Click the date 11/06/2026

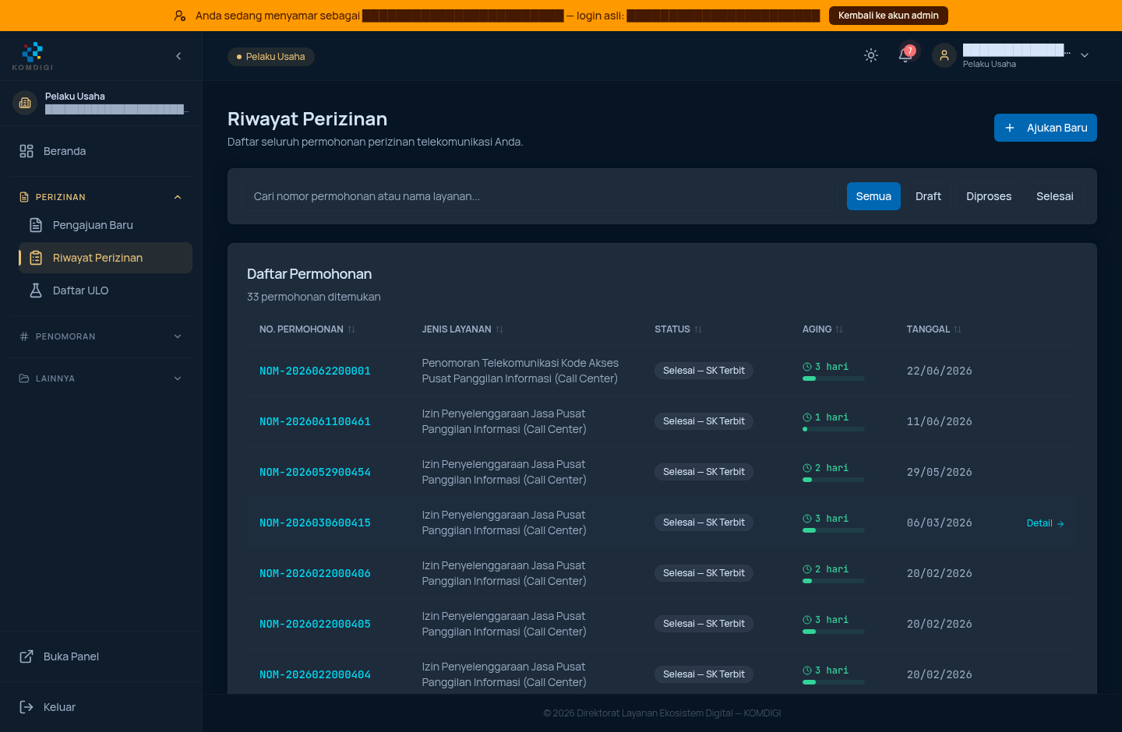[x=939, y=421]
